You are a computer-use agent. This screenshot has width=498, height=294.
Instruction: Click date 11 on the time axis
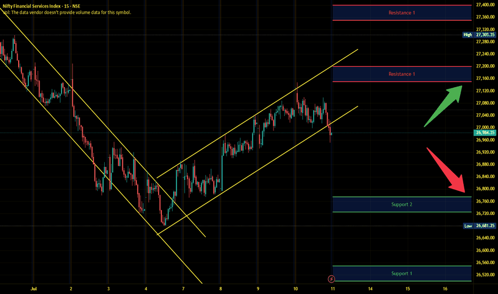coord(333,289)
